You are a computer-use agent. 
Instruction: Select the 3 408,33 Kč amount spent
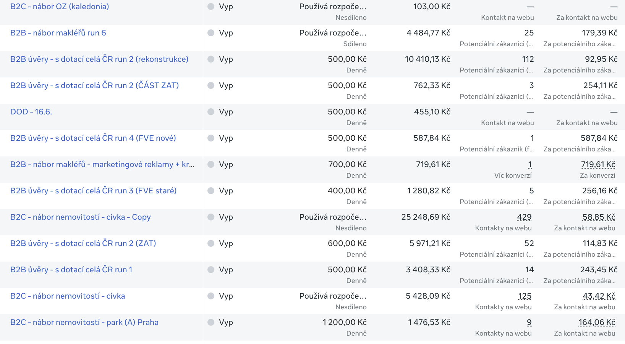pos(428,270)
